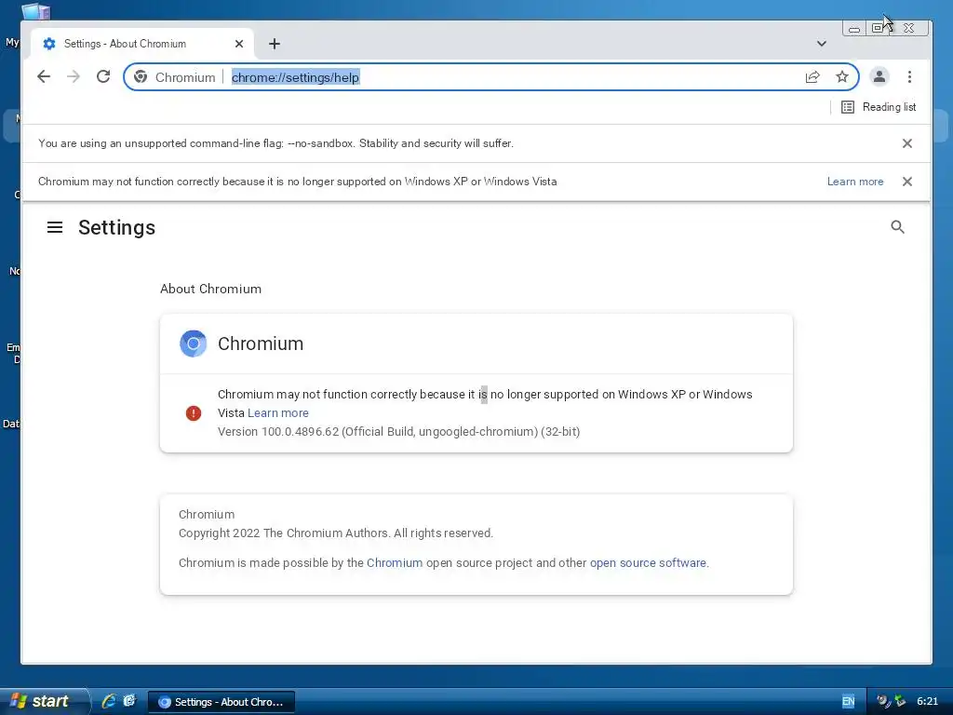Select the Settings - About Chromium tab
953x715 pixels.
click(x=142, y=44)
